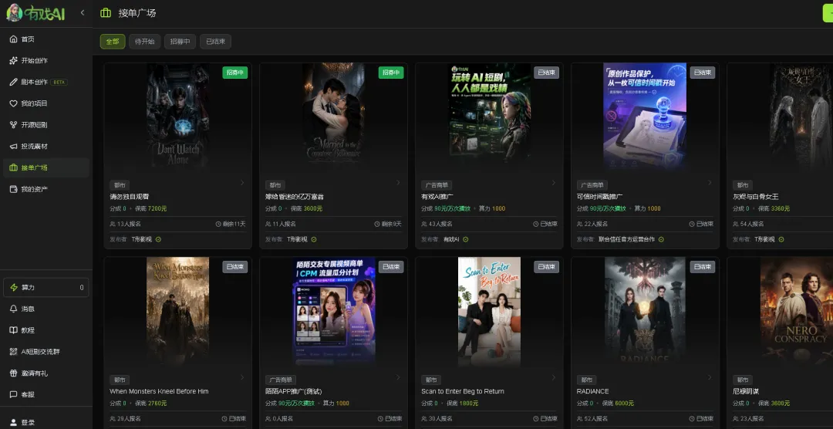This screenshot has width=833, height=429.
Task: Click the 登录 login link
Action: coord(46,423)
